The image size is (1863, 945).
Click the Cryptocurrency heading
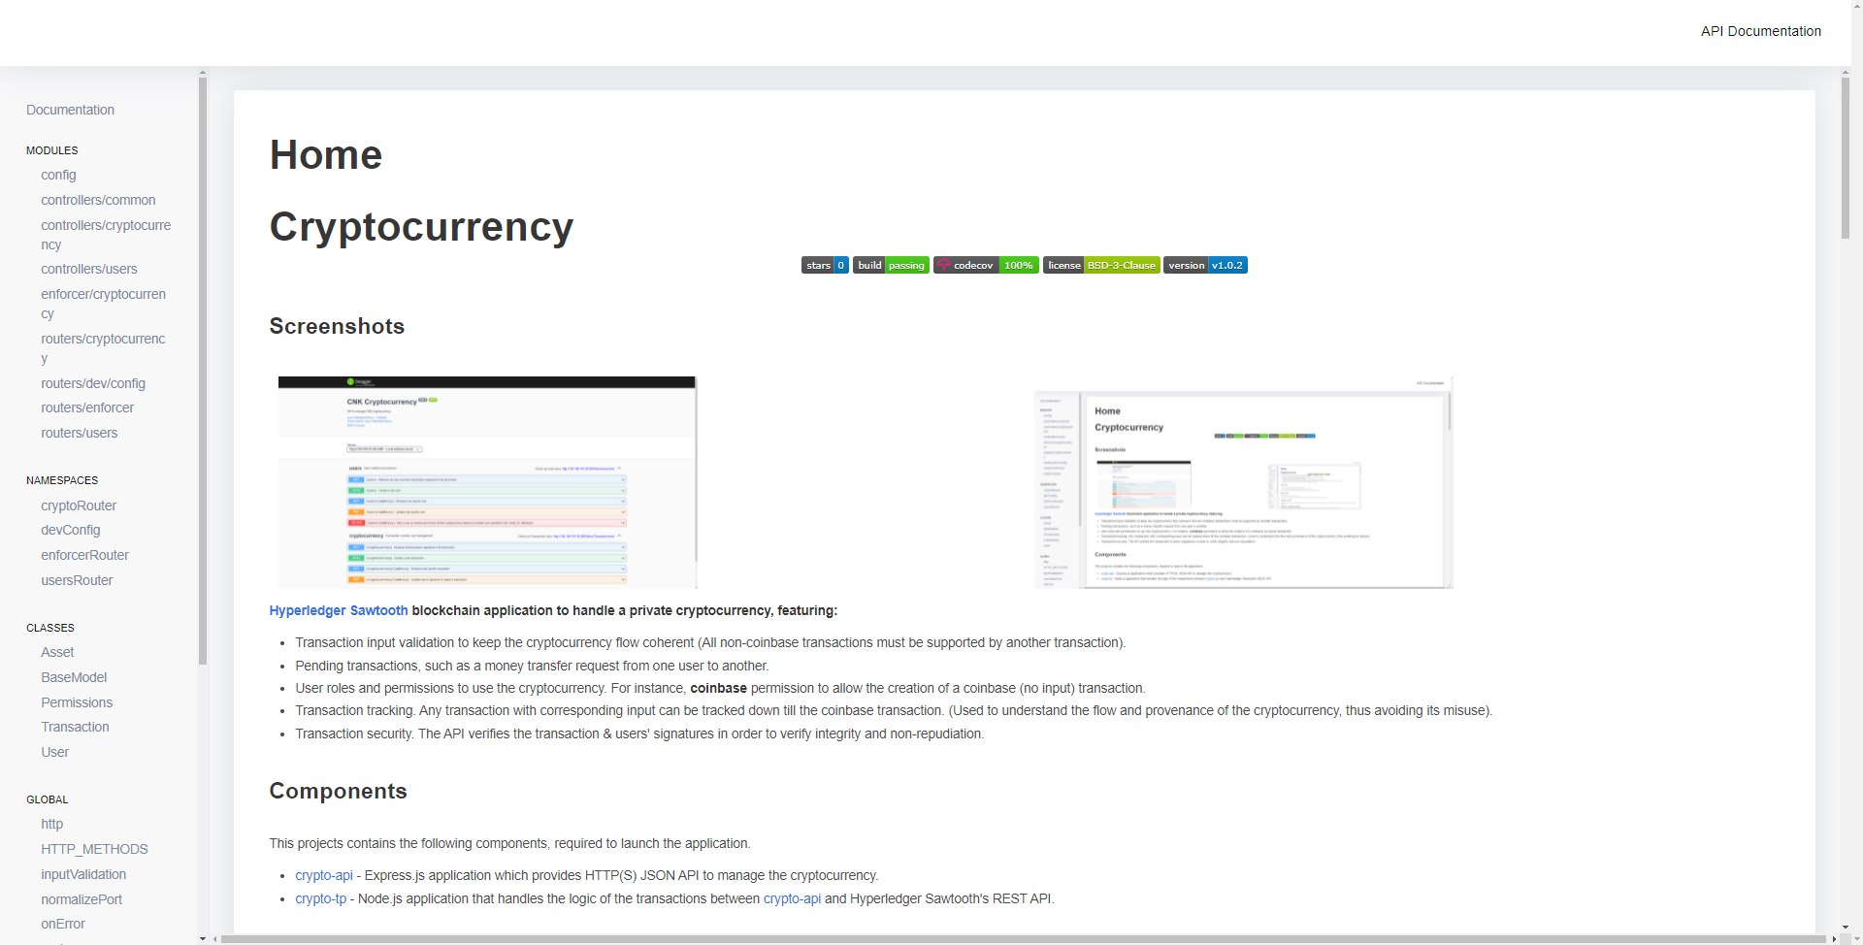[421, 226]
